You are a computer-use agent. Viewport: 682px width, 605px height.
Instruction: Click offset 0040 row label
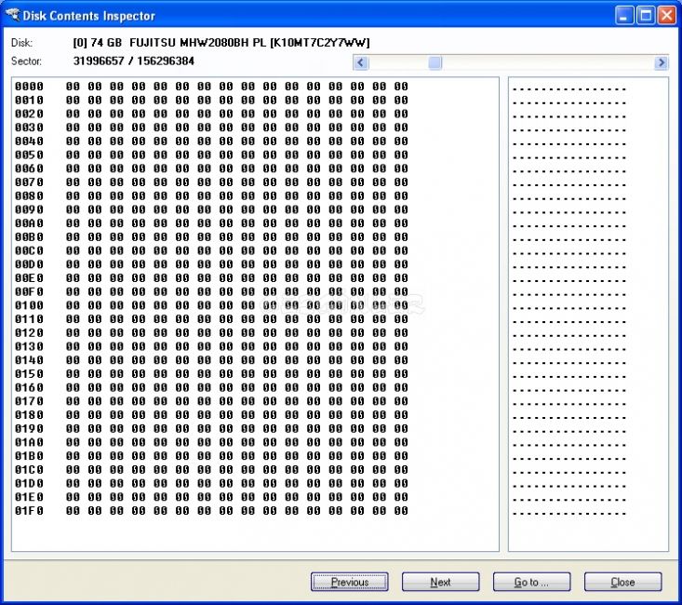29,141
